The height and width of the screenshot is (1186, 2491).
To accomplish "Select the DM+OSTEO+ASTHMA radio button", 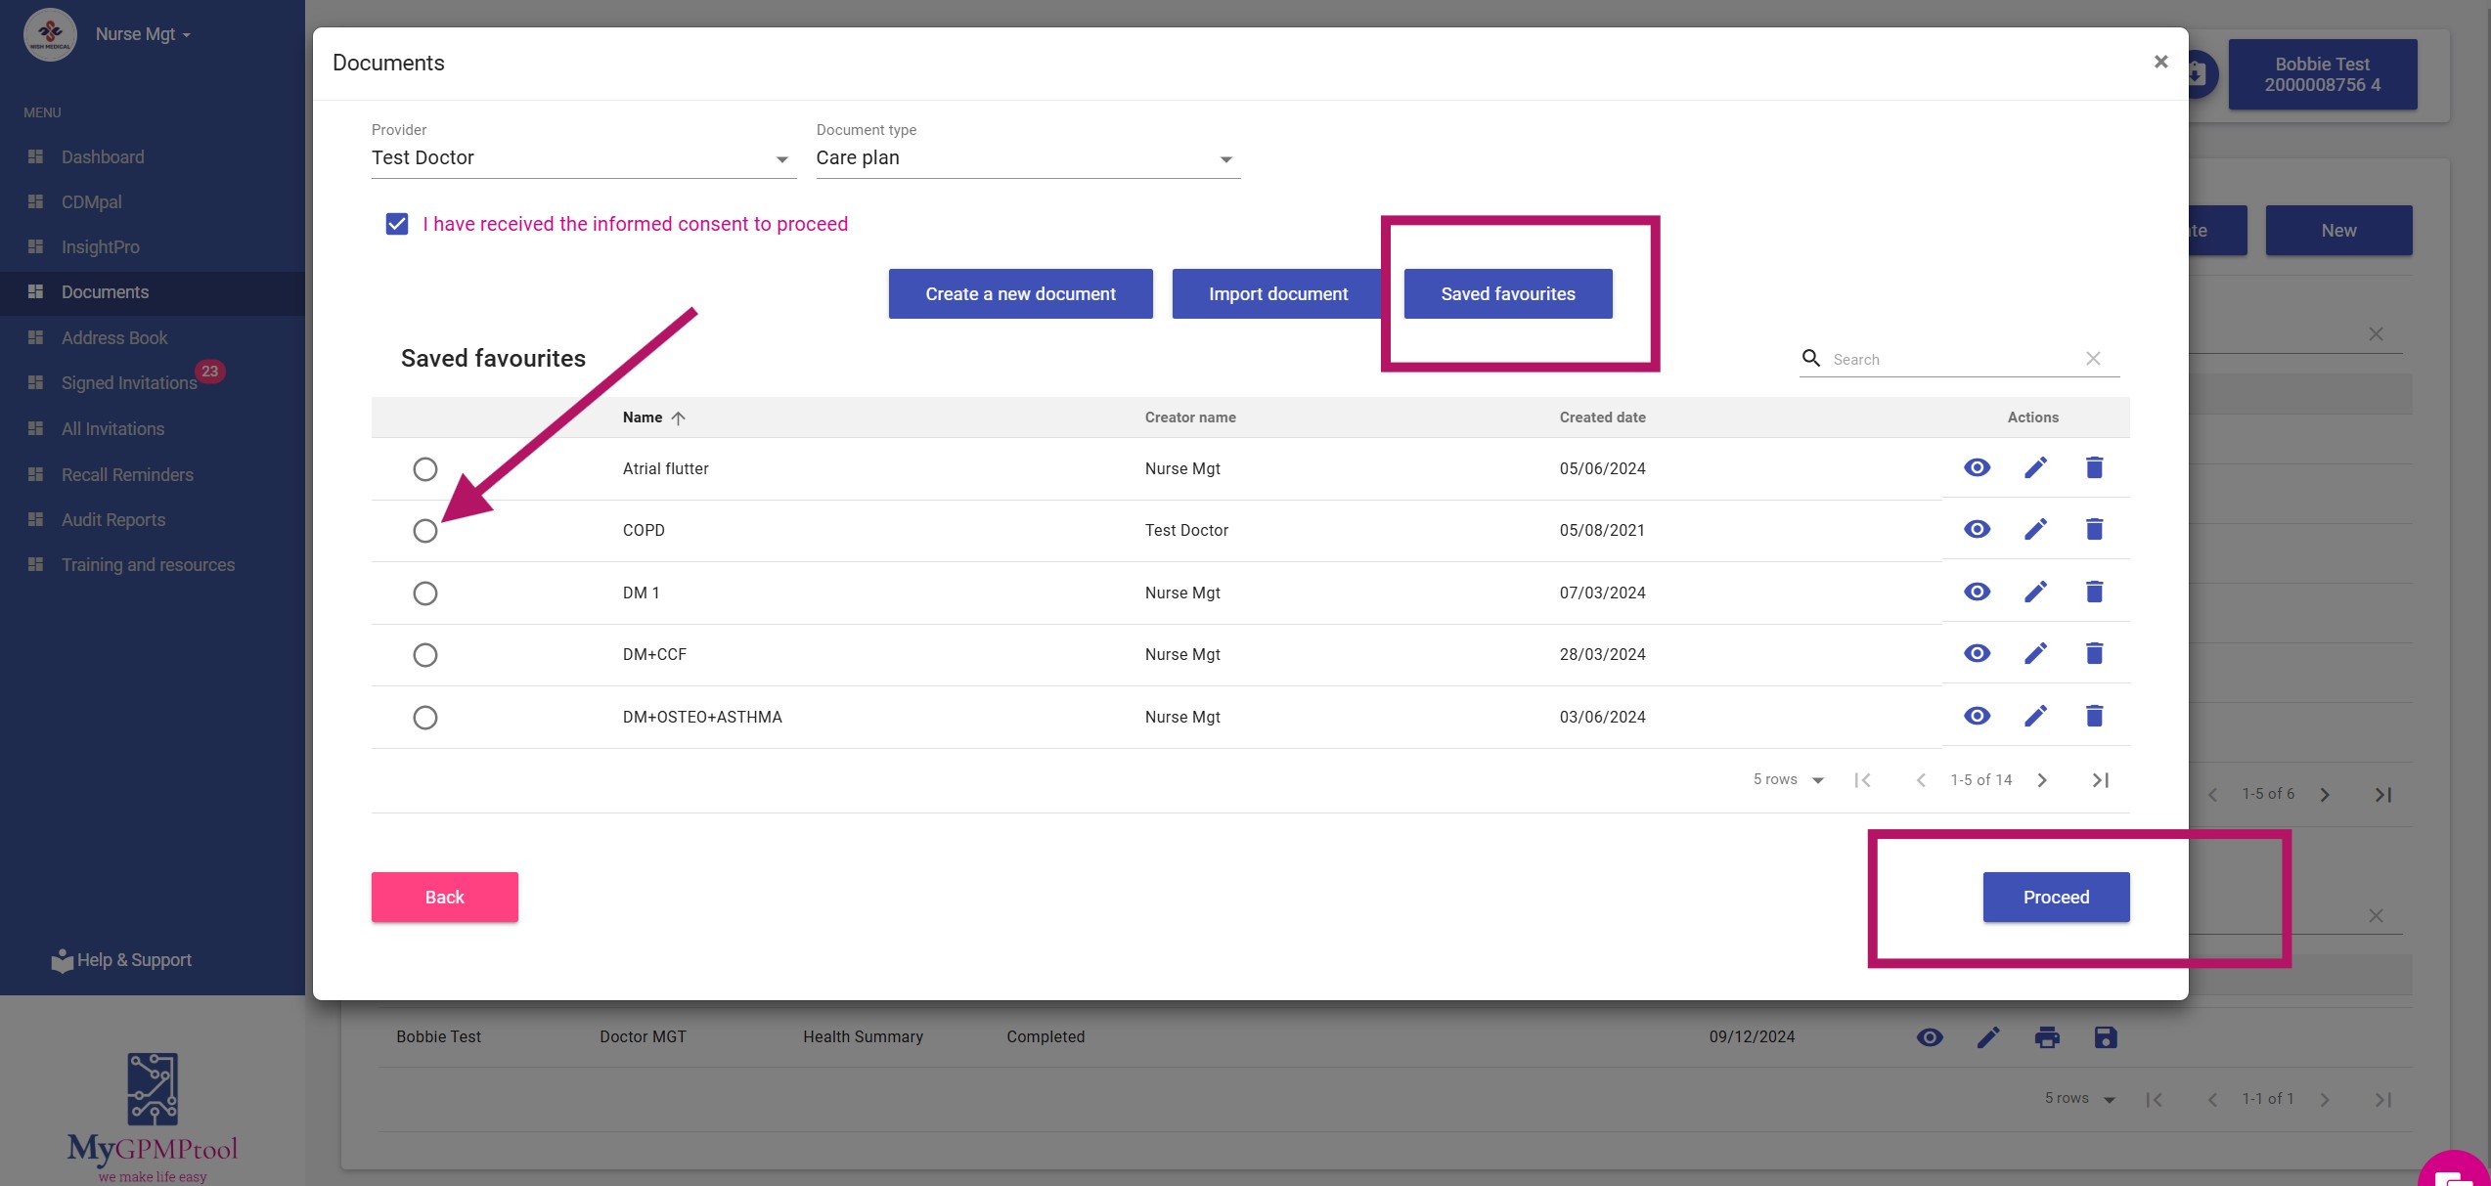I will (424, 718).
